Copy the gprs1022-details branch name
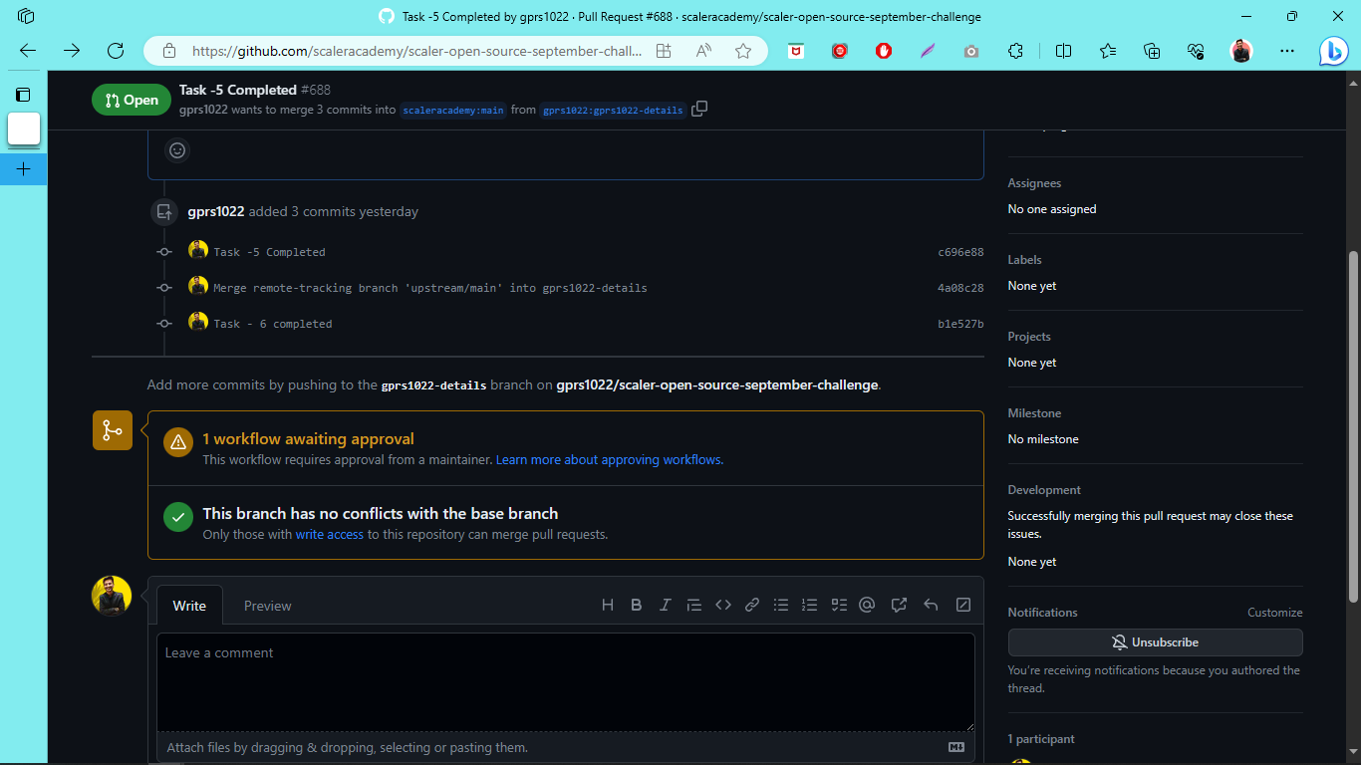Viewport: 1361px width, 765px height. coord(698,109)
